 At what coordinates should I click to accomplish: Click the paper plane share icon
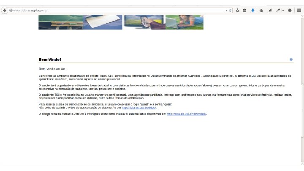tap(270, 11)
